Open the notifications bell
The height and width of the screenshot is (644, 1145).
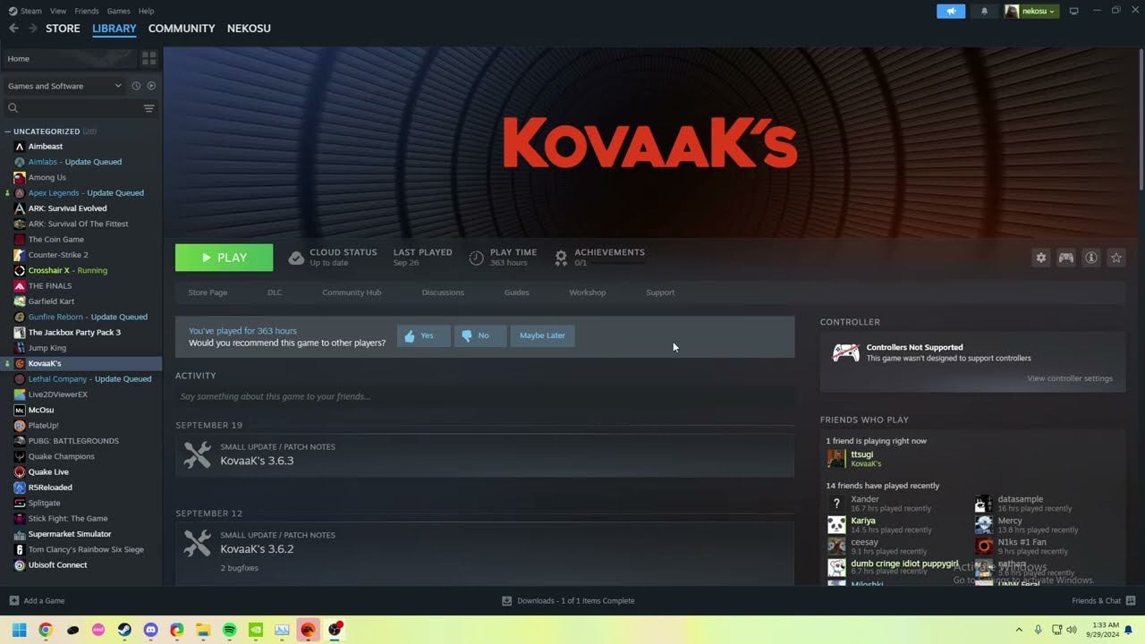click(x=984, y=11)
